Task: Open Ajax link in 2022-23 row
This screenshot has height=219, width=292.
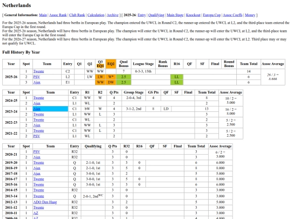Action: coord(37,125)
